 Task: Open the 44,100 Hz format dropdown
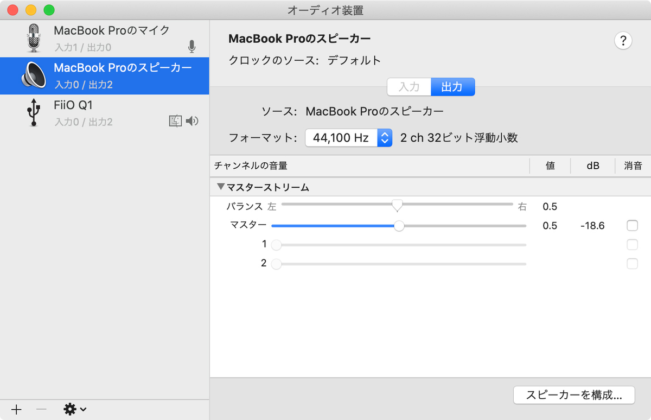pyautogui.click(x=348, y=138)
